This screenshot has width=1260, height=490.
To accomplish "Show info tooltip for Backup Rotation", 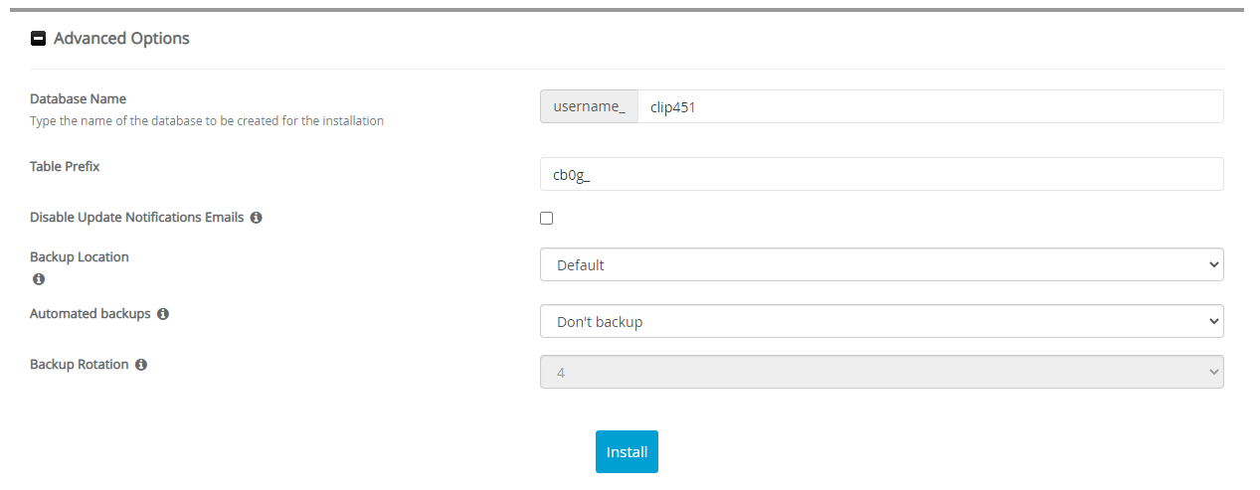I will 141,365.
